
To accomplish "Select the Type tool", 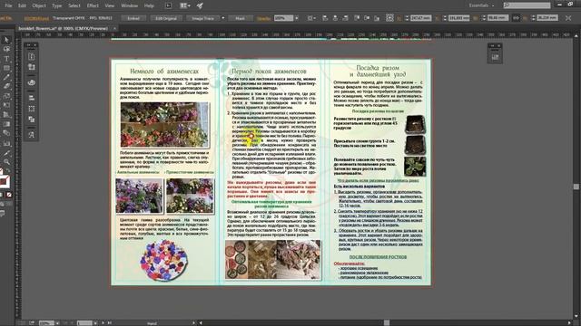I will tap(6, 59).
